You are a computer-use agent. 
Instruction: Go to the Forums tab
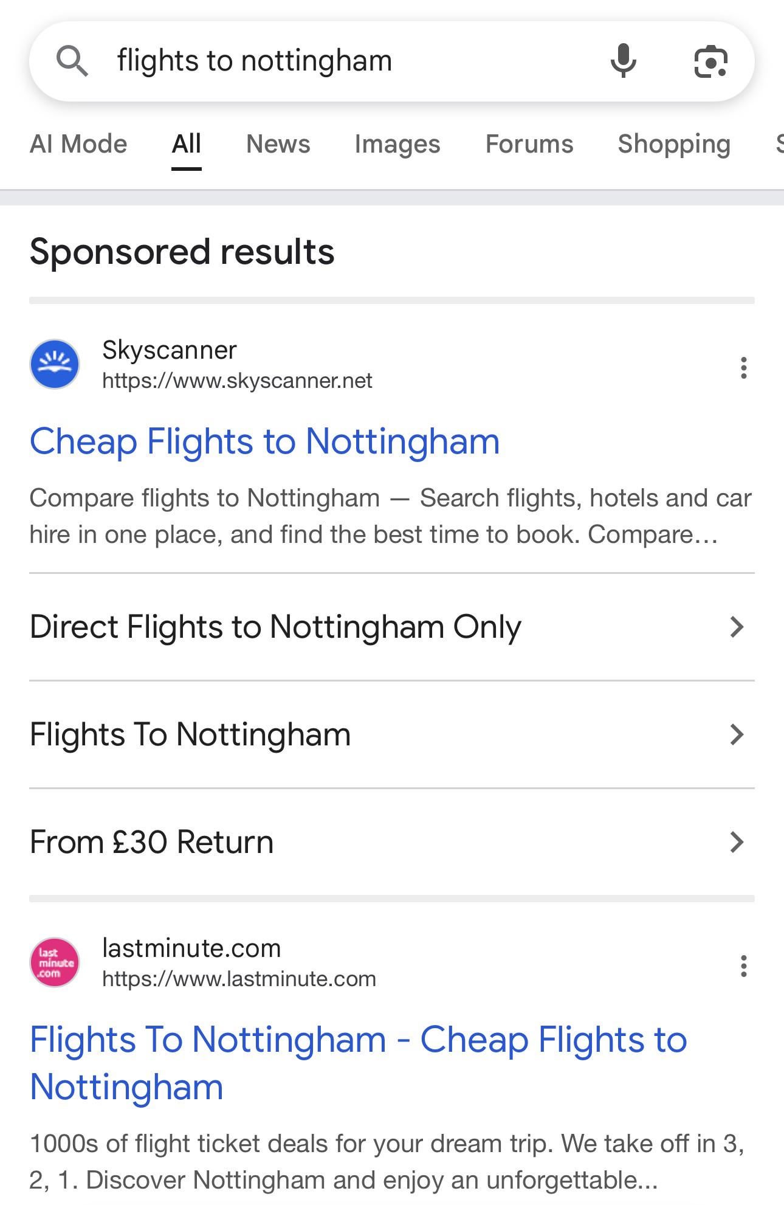(x=529, y=144)
